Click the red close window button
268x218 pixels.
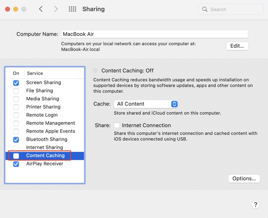click(x=8, y=9)
